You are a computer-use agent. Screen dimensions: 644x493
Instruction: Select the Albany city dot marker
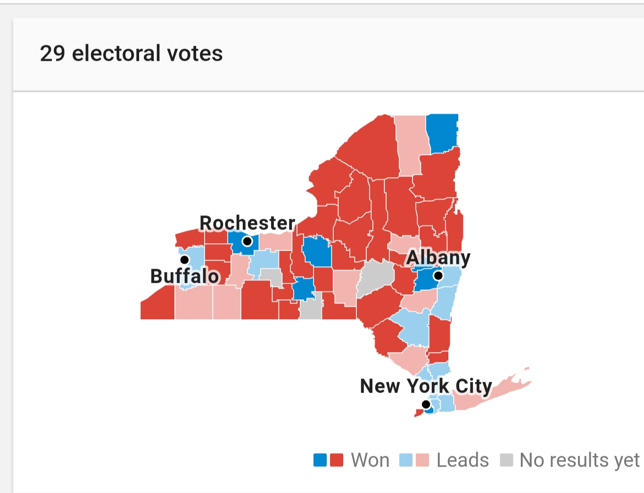(x=438, y=276)
